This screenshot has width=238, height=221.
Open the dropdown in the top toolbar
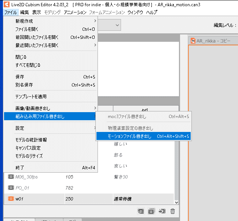pyautogui.click(x=117, y=25)
